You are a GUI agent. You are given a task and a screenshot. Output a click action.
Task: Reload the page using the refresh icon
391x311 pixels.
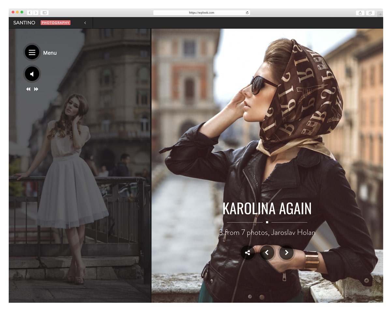pos(247,13)
